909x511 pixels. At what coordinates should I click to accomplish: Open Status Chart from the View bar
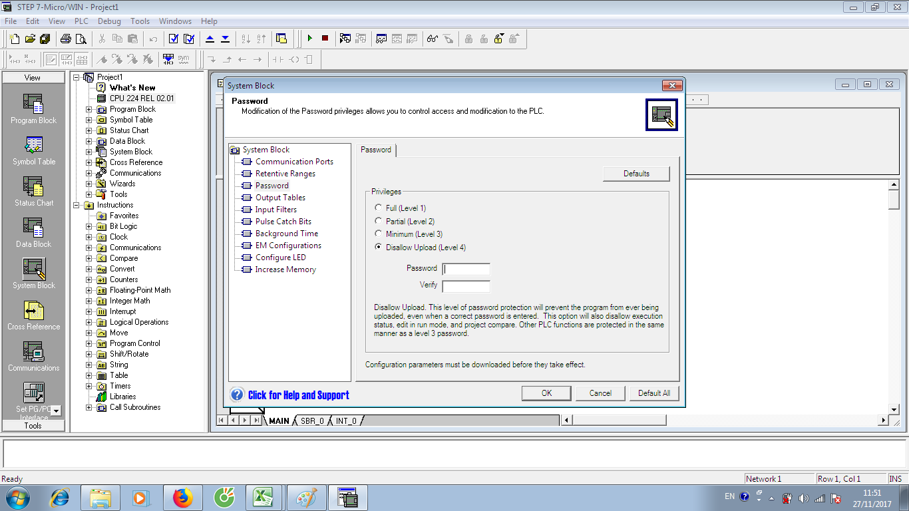(x=33, y=192)
